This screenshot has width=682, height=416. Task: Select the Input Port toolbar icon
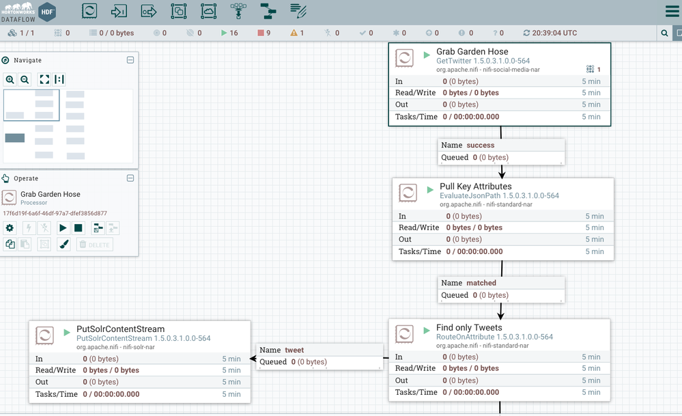tap(119, 11)
